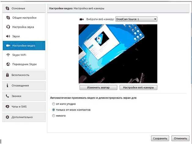
Task: Cancel changes with Отменить
Action: point(180,138)
